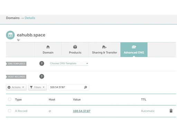The height and width of the screenshot is (133, 177).
Task: Click the Advanced DNS server icon
Action: [134, 47]
